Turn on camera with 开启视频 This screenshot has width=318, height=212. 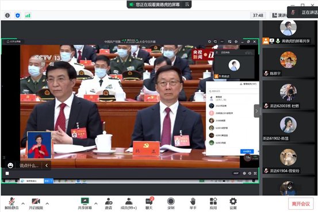tap(36, 203)
